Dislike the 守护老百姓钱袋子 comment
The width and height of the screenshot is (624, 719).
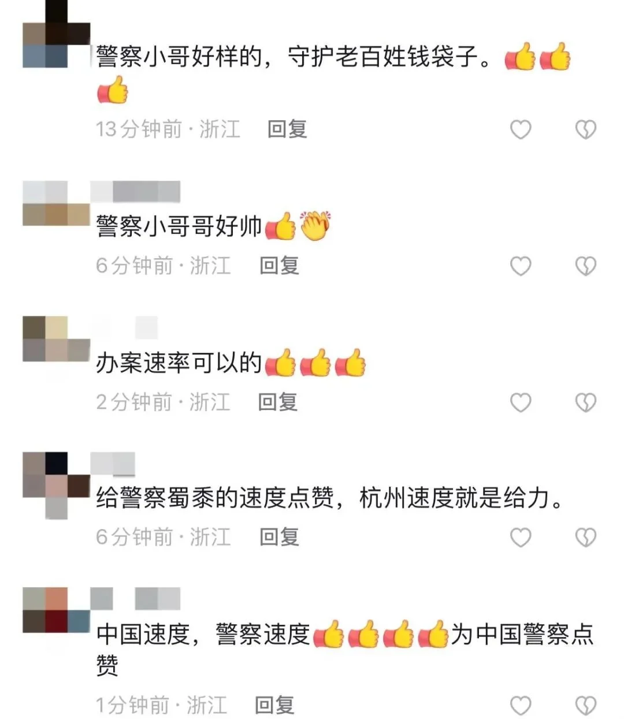pyautogui.click(x=586, y=129)
